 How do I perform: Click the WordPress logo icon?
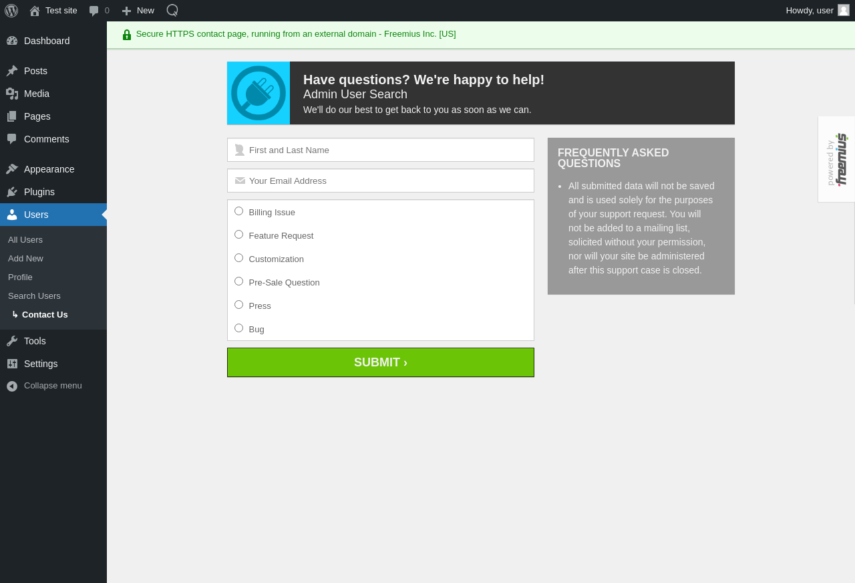click(x=11, y=11)
